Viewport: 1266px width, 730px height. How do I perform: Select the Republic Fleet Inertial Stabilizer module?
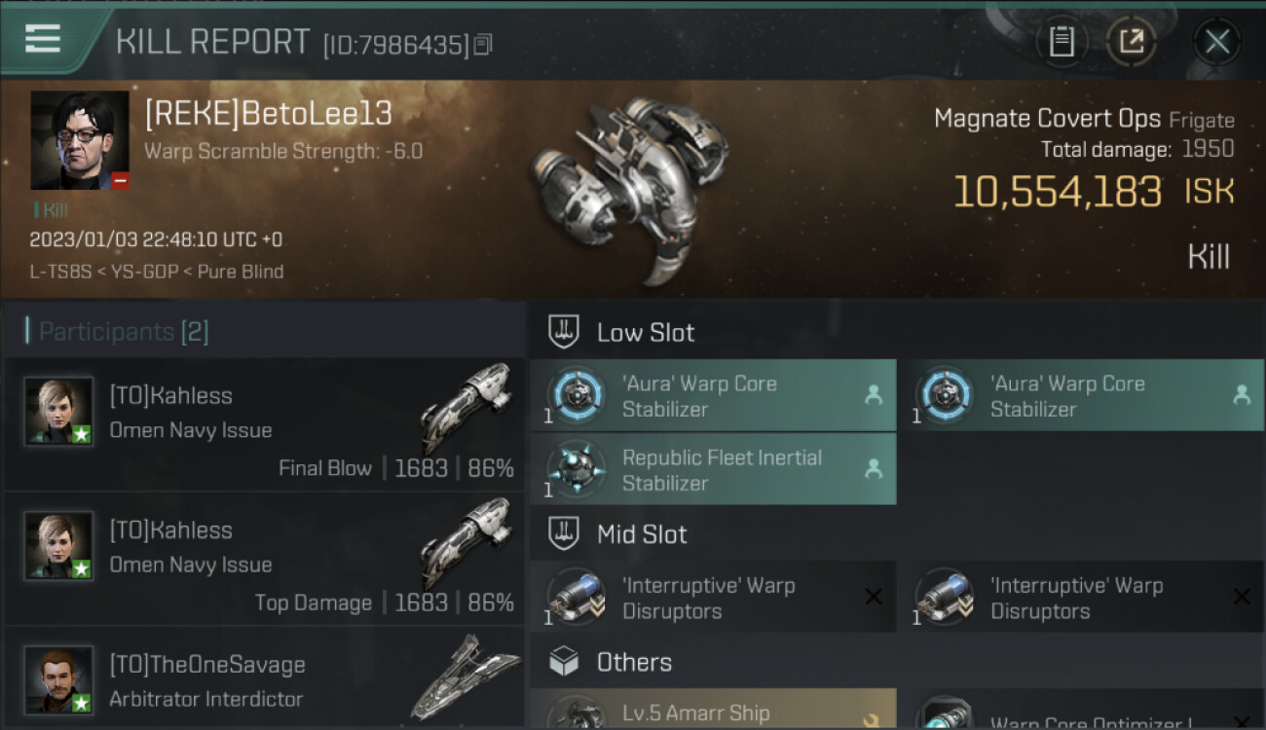(x=712, y=469)
